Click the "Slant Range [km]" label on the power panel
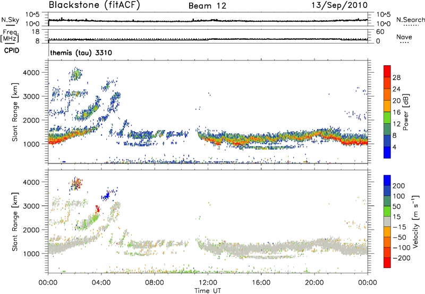The height and width of the screenshot is (294, 425). click(x=15, y=112)
